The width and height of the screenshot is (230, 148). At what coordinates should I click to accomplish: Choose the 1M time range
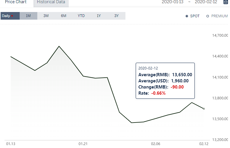coord(28,16)
